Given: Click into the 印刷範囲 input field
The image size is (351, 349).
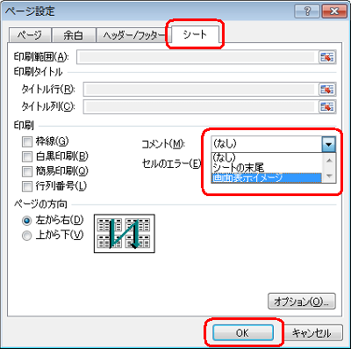Looking at the screenshot, I should click(x=197, y=57).
